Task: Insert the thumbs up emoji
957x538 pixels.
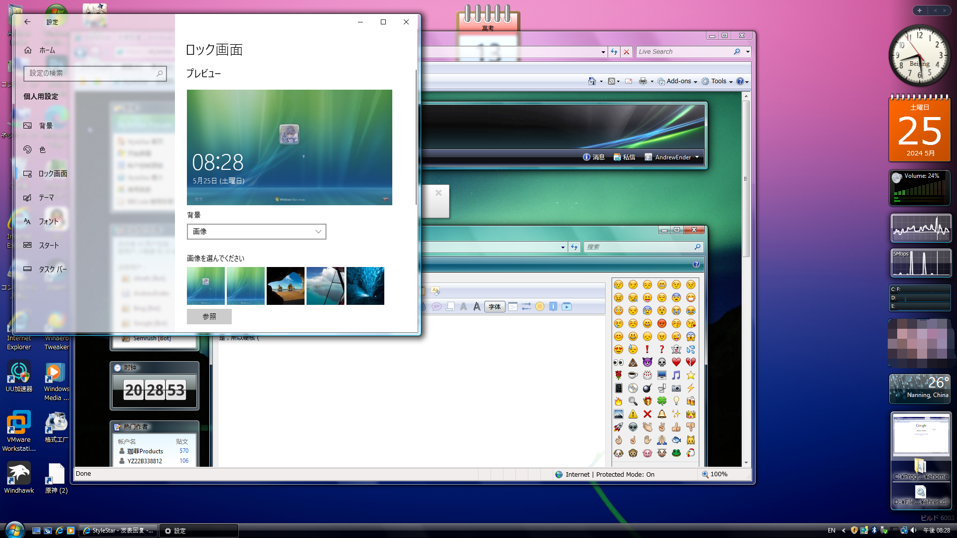Action: pyautogui.click(x=676, y=427)
